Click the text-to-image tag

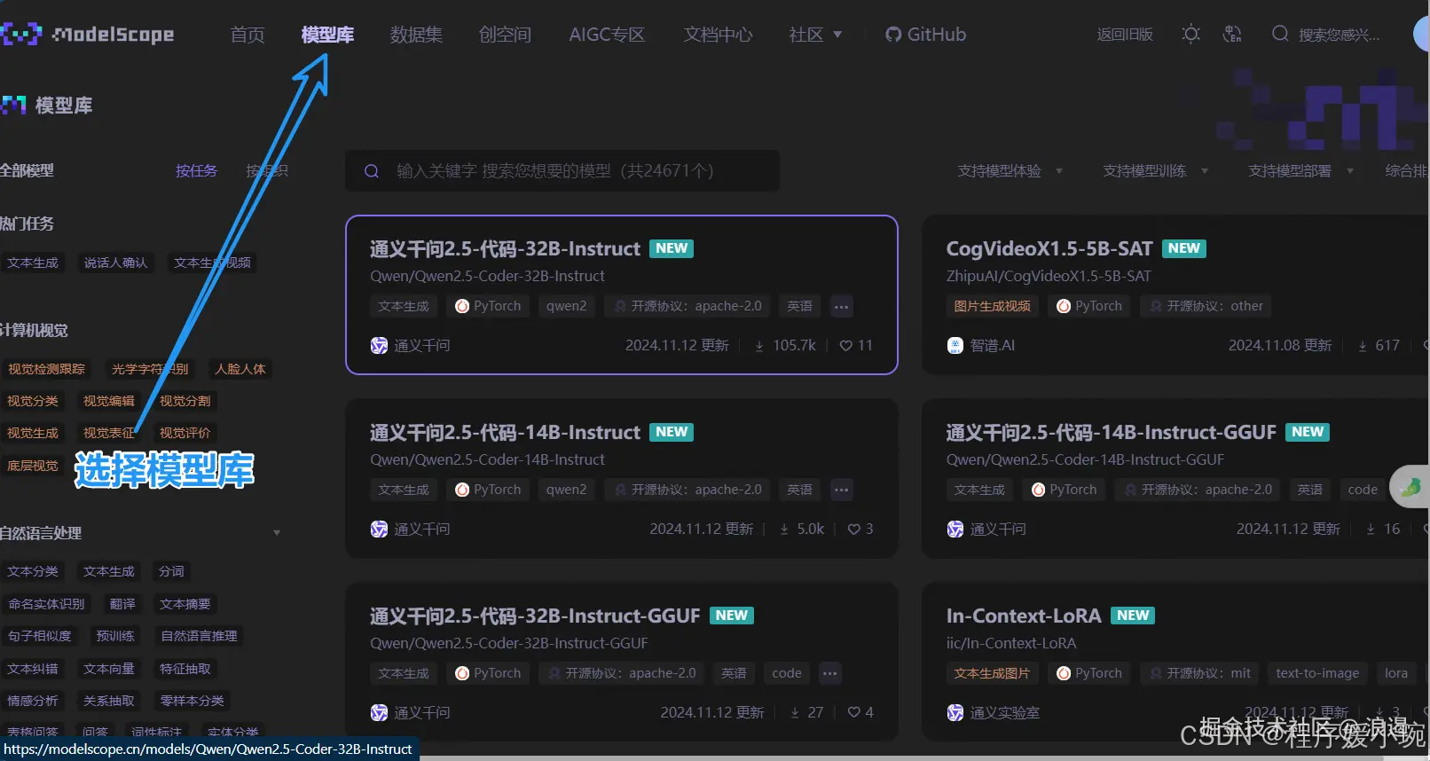coord(1317,673)
